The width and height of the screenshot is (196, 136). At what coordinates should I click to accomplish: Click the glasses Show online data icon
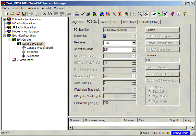(x=153, y=14)
